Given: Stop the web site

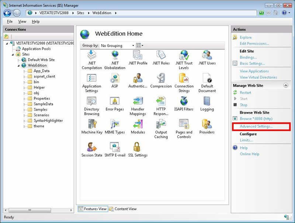Looking at the screenshot, I should coord(243,105).
